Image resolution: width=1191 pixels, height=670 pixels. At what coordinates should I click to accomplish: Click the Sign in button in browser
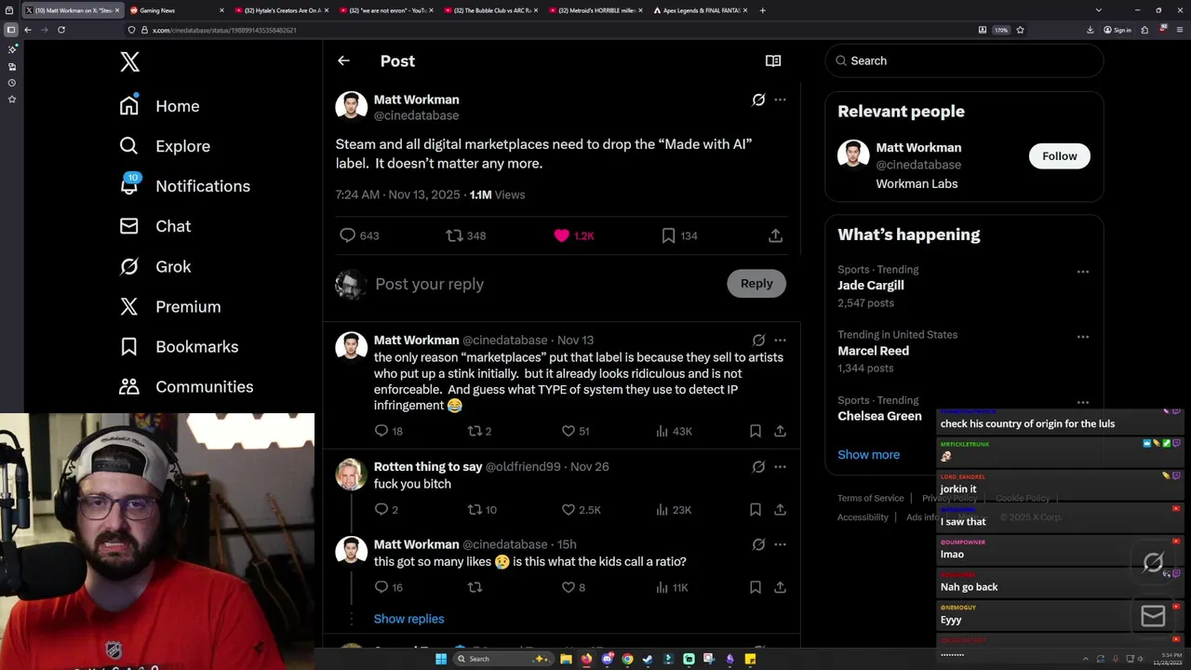[1117, 30]
